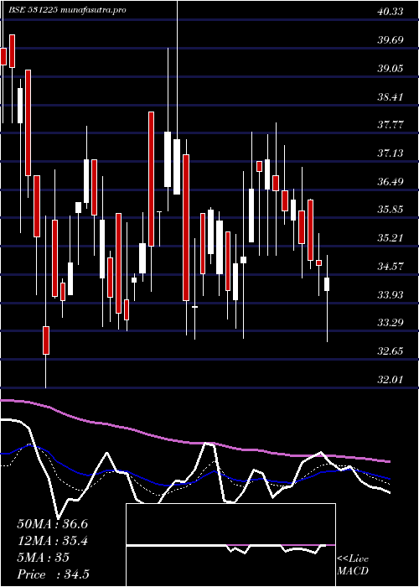Click the 35.85 price axis label
Image resolution: width=419 pixels, height=587 pixels.
[x=391, y=210]
